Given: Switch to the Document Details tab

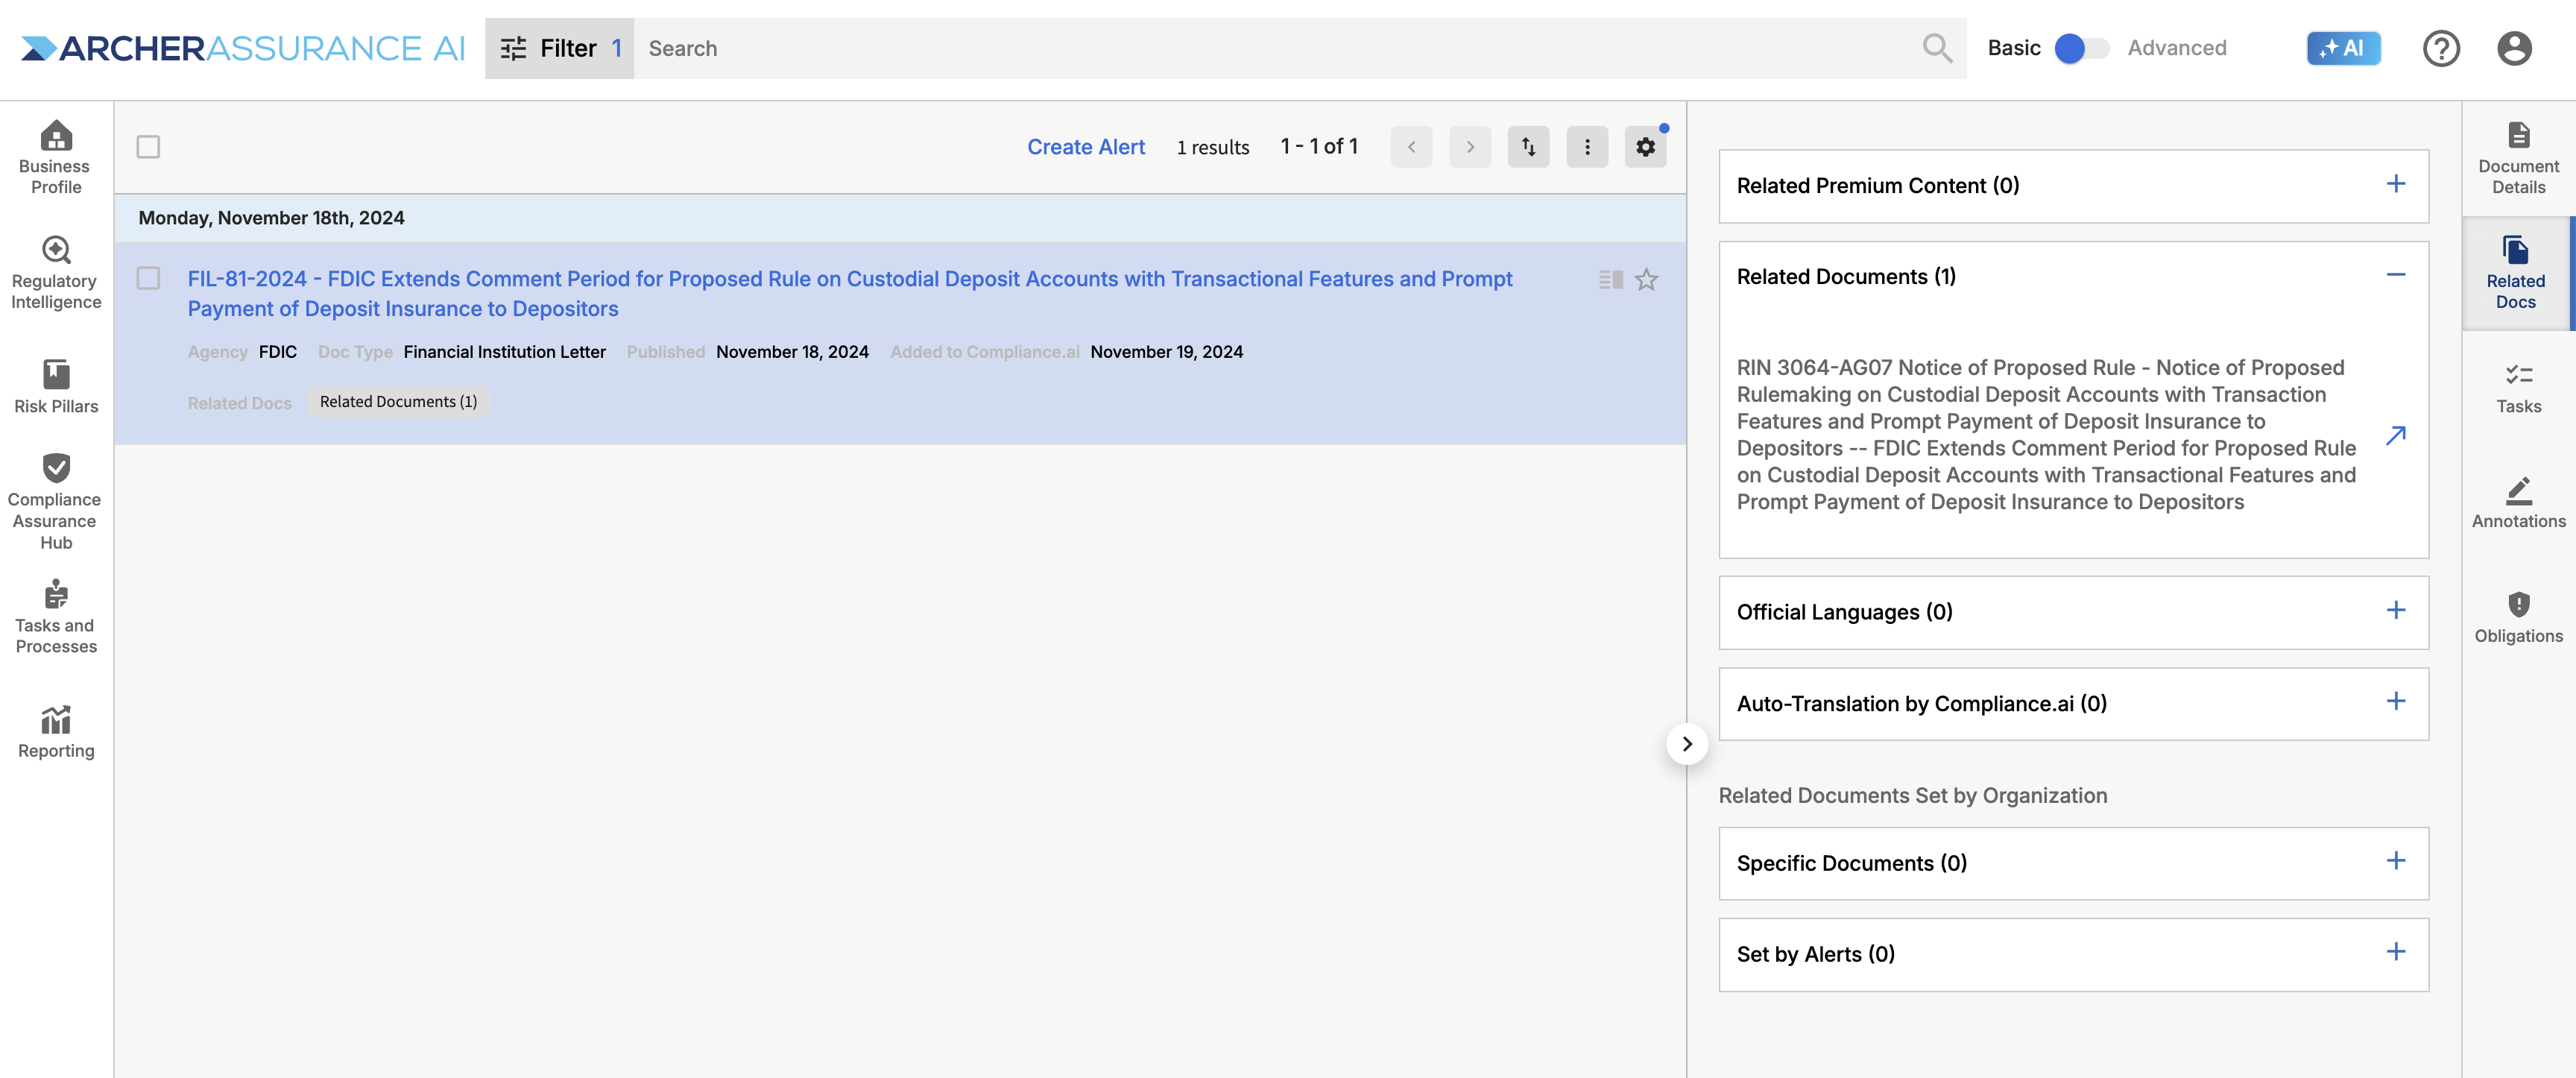Looking at the screenshot, I should pyautogui.click(x=2518, y=158).
